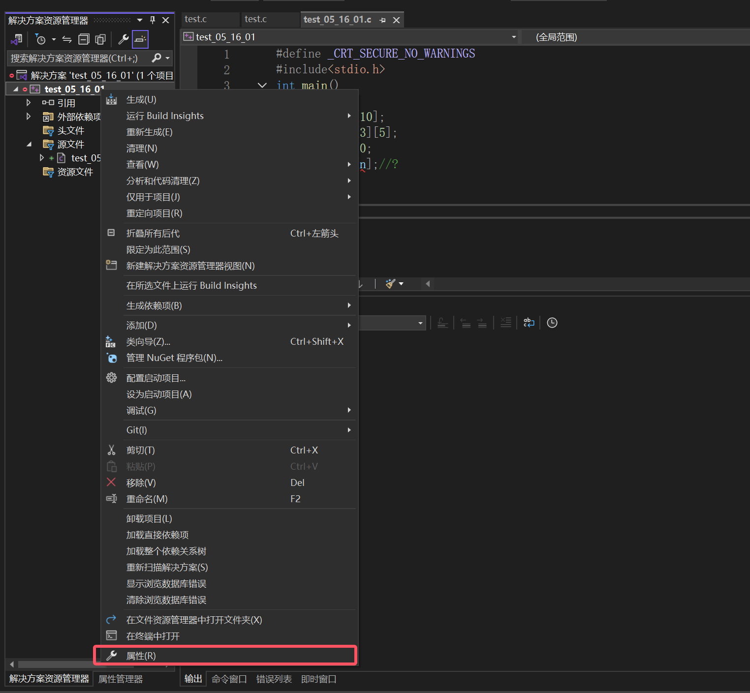Click the search magnifier icon
Image resolution: width=750 pixels, height=693 pixels.
point(156,58)
